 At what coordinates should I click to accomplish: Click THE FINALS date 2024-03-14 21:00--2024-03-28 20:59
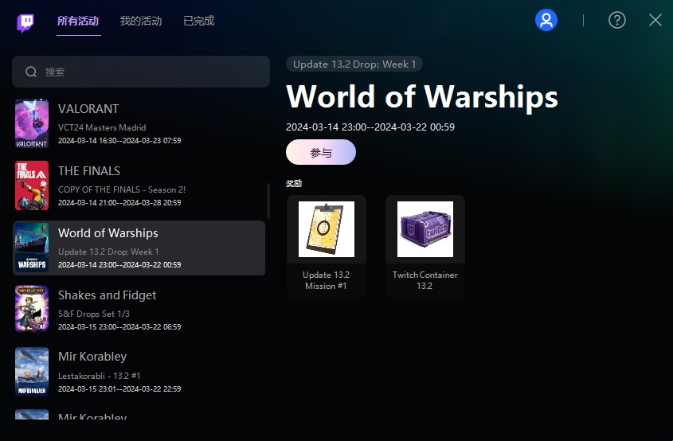pyautogui.click(x=119, y=202)
